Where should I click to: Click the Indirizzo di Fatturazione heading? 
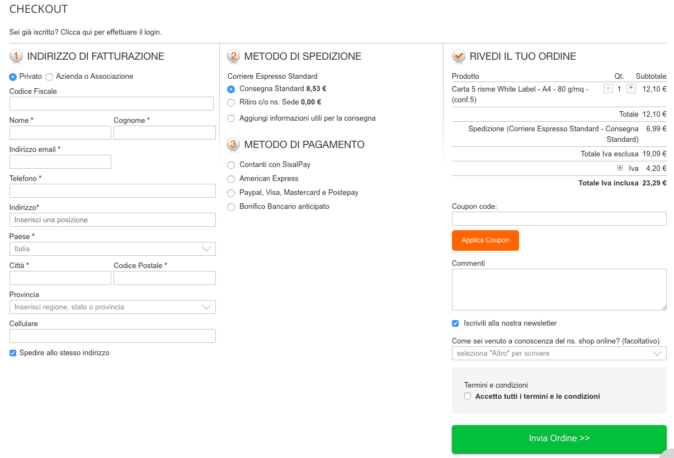96,56
